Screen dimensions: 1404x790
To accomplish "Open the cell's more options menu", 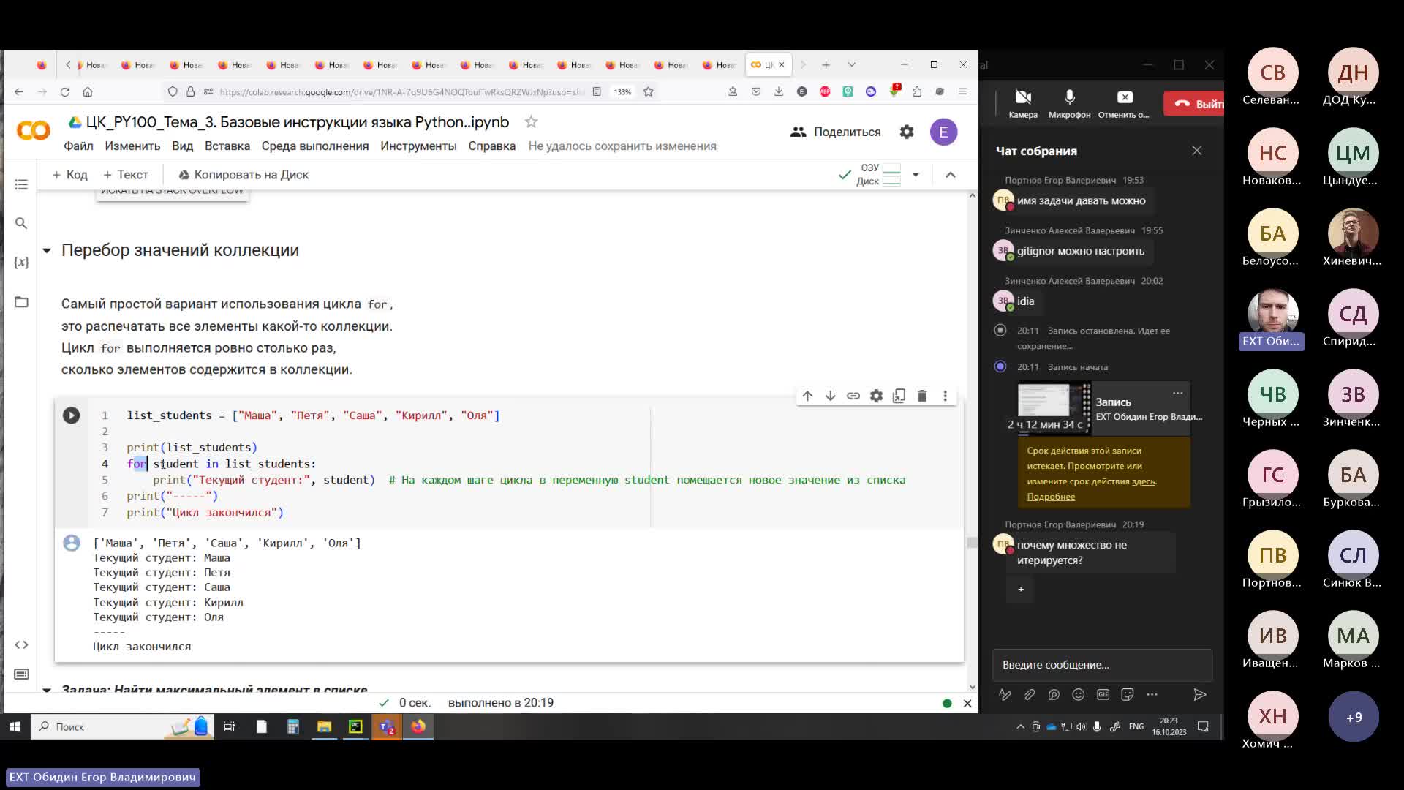I will click(x=945, y=396).
